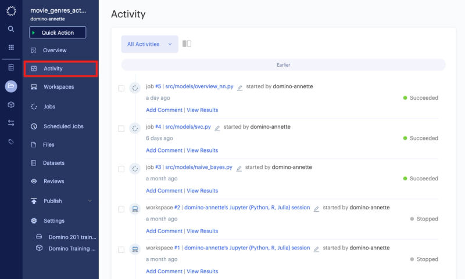Open the search magnifier icon
Viewport: 465px width, 279px height.
pyautogui.click(x=11, y=28)
